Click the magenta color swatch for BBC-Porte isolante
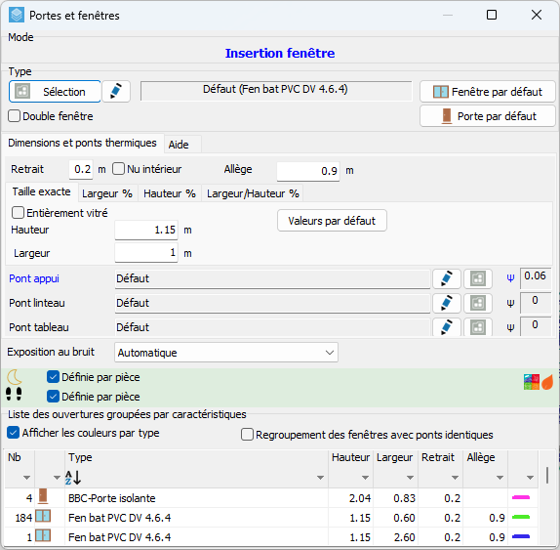Screen dimensions: 560x550 (x=521, y=497)
